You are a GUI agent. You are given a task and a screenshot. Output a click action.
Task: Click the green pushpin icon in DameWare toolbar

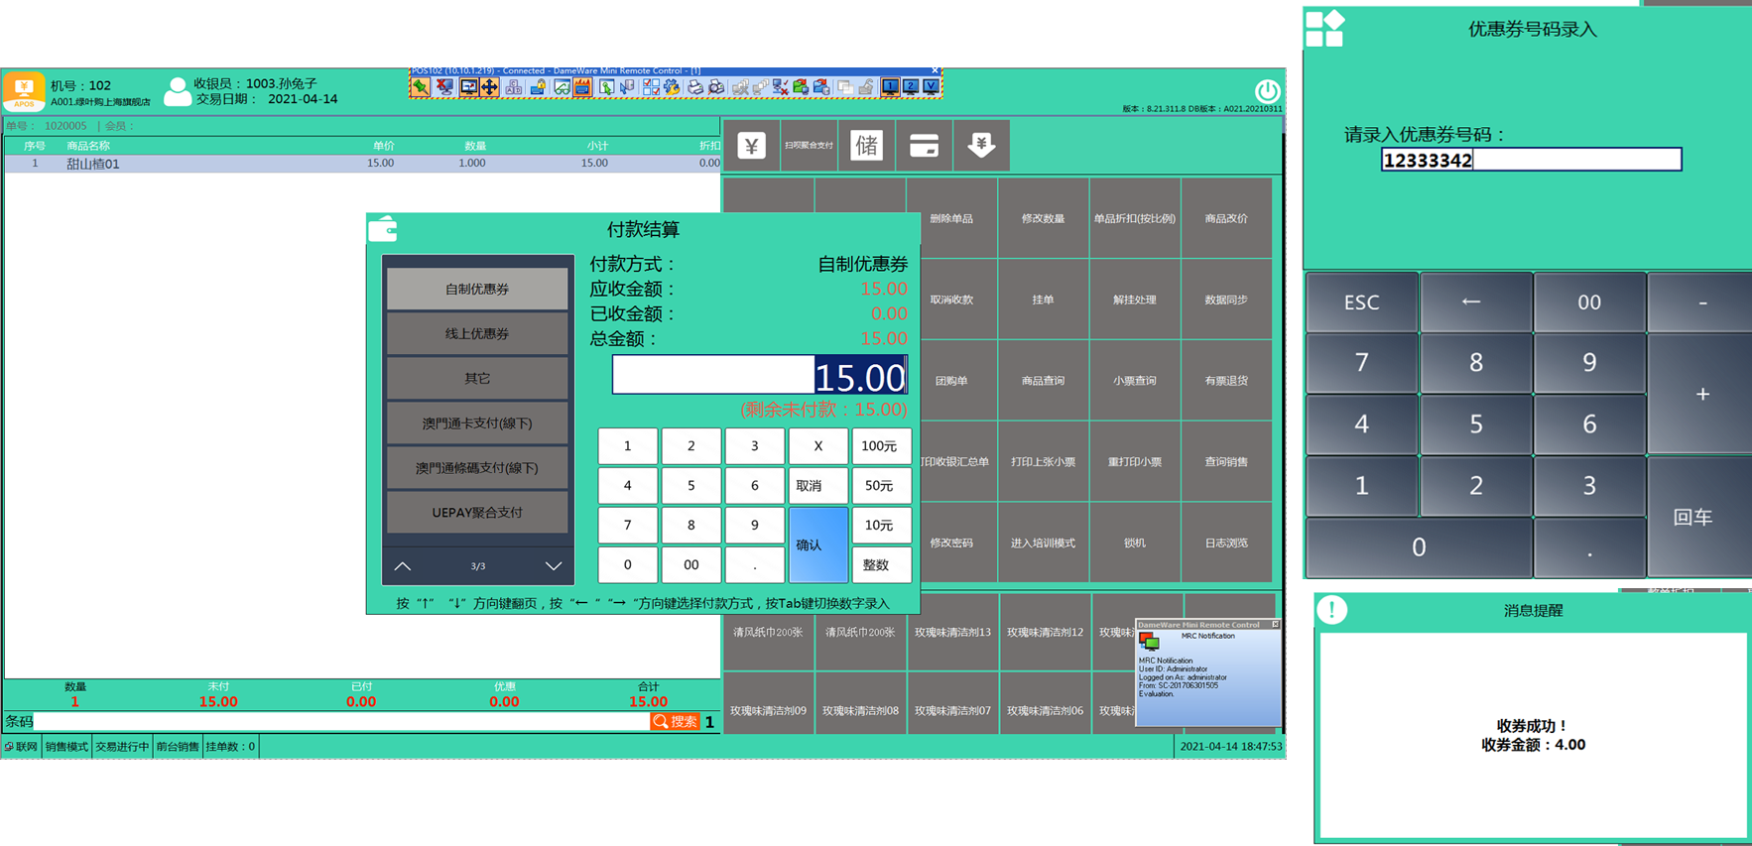tap(421, 87)
